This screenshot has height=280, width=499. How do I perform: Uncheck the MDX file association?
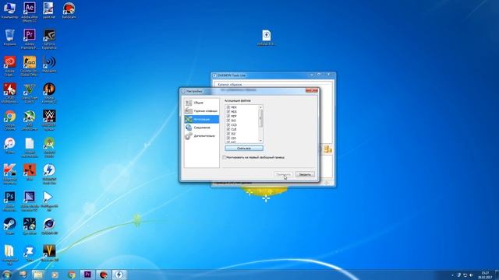[228, 107]
